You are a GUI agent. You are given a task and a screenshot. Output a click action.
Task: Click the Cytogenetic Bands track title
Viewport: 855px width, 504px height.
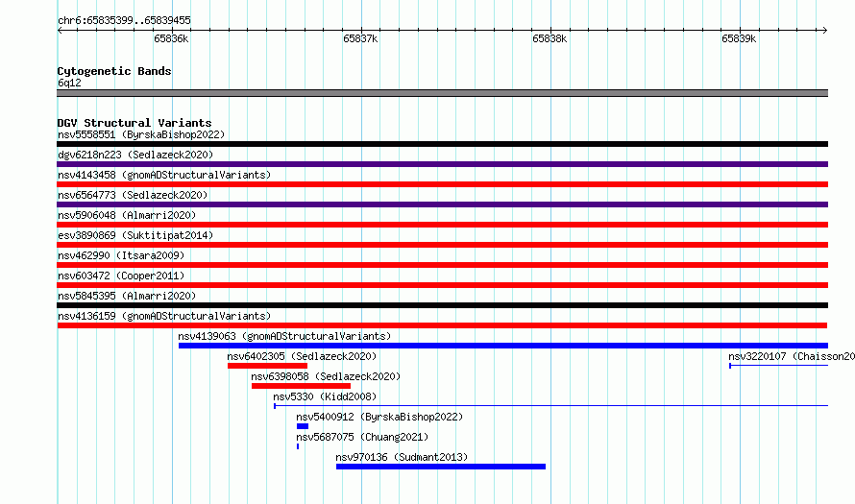(x=114, y=71)
